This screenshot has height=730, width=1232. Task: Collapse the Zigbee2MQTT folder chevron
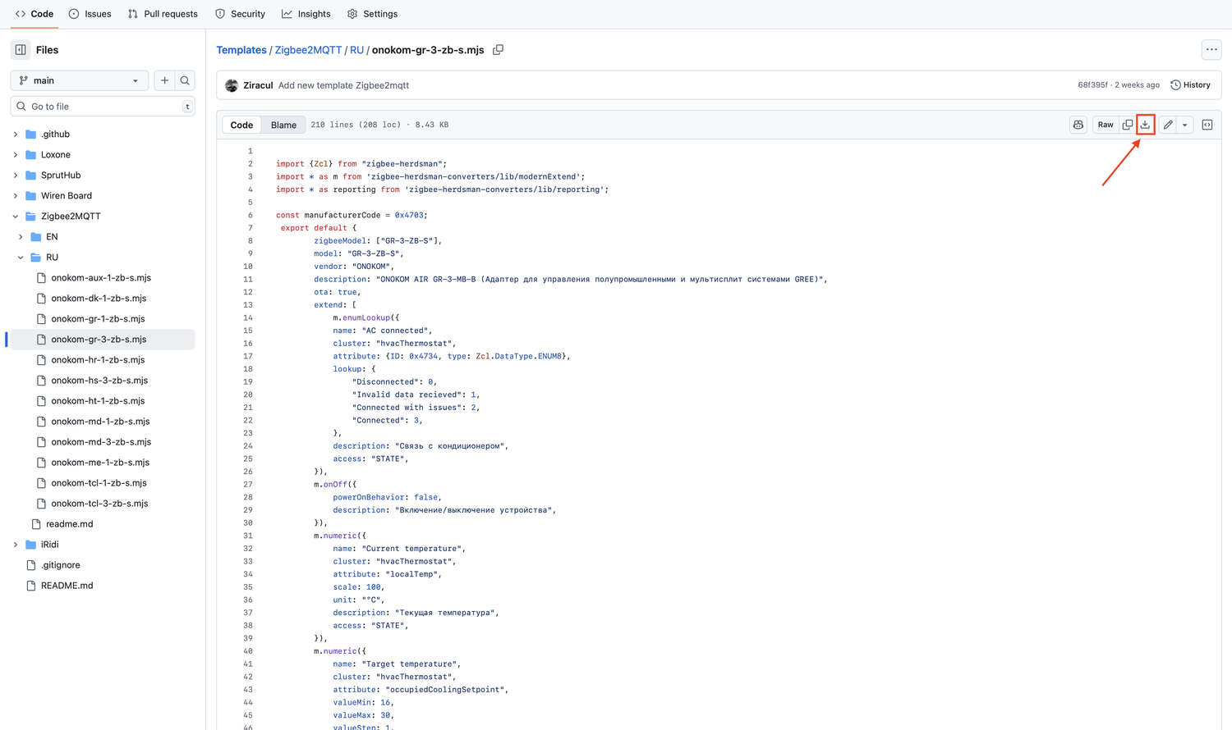[16, 217]
